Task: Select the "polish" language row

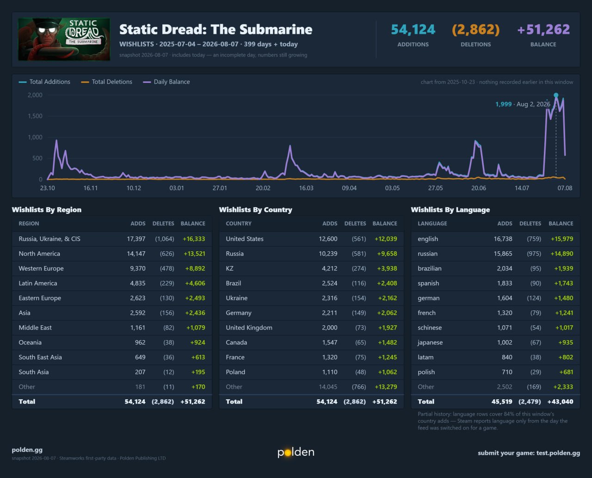Action: pos(495,372)
